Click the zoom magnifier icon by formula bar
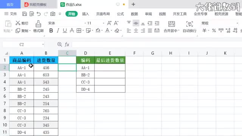 pos(60,45)
